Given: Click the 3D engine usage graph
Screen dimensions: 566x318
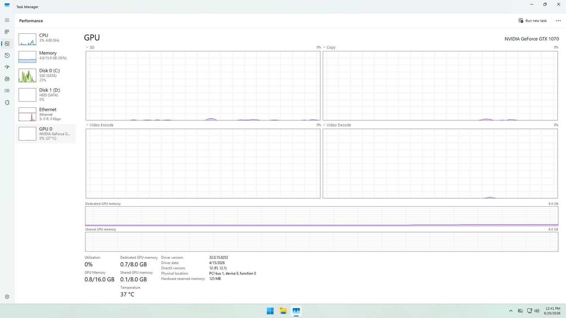Looking at the screenshot, I should coord(203,86).
